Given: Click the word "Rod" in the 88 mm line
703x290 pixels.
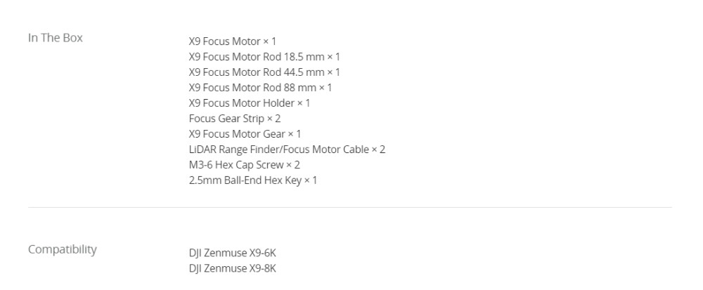Looking at the screenshot, I should click(x=278, y=87).
